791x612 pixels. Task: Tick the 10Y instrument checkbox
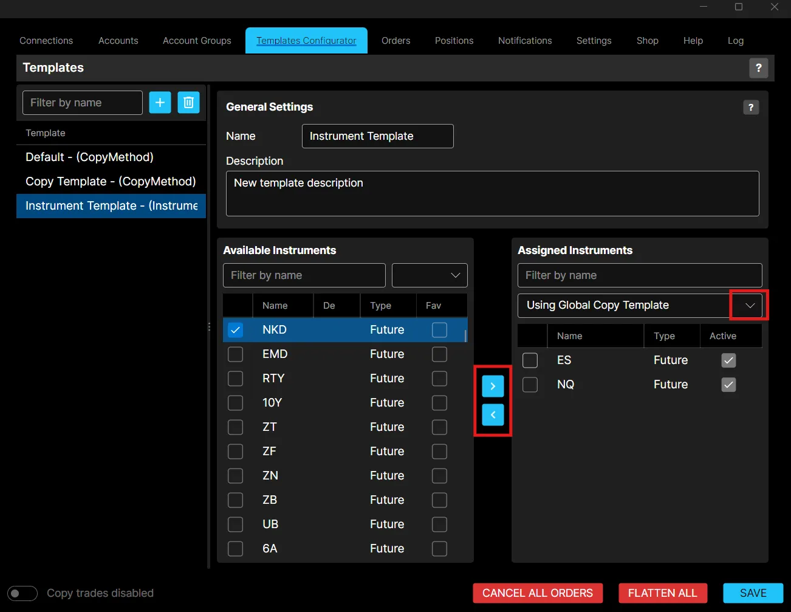click(235, 403)
